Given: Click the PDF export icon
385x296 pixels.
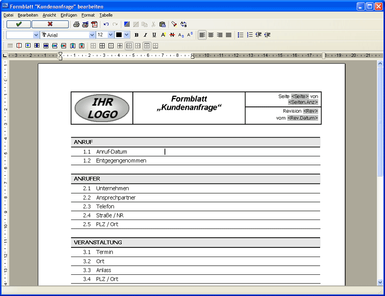Looking at the screenshot, I should (94, 24).
